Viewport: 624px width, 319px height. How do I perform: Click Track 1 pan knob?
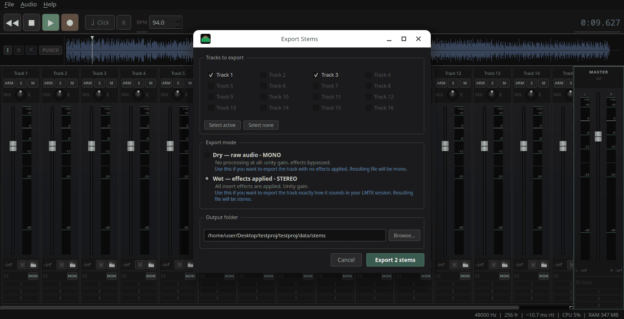pyautogui.click(x=20, y=95)
